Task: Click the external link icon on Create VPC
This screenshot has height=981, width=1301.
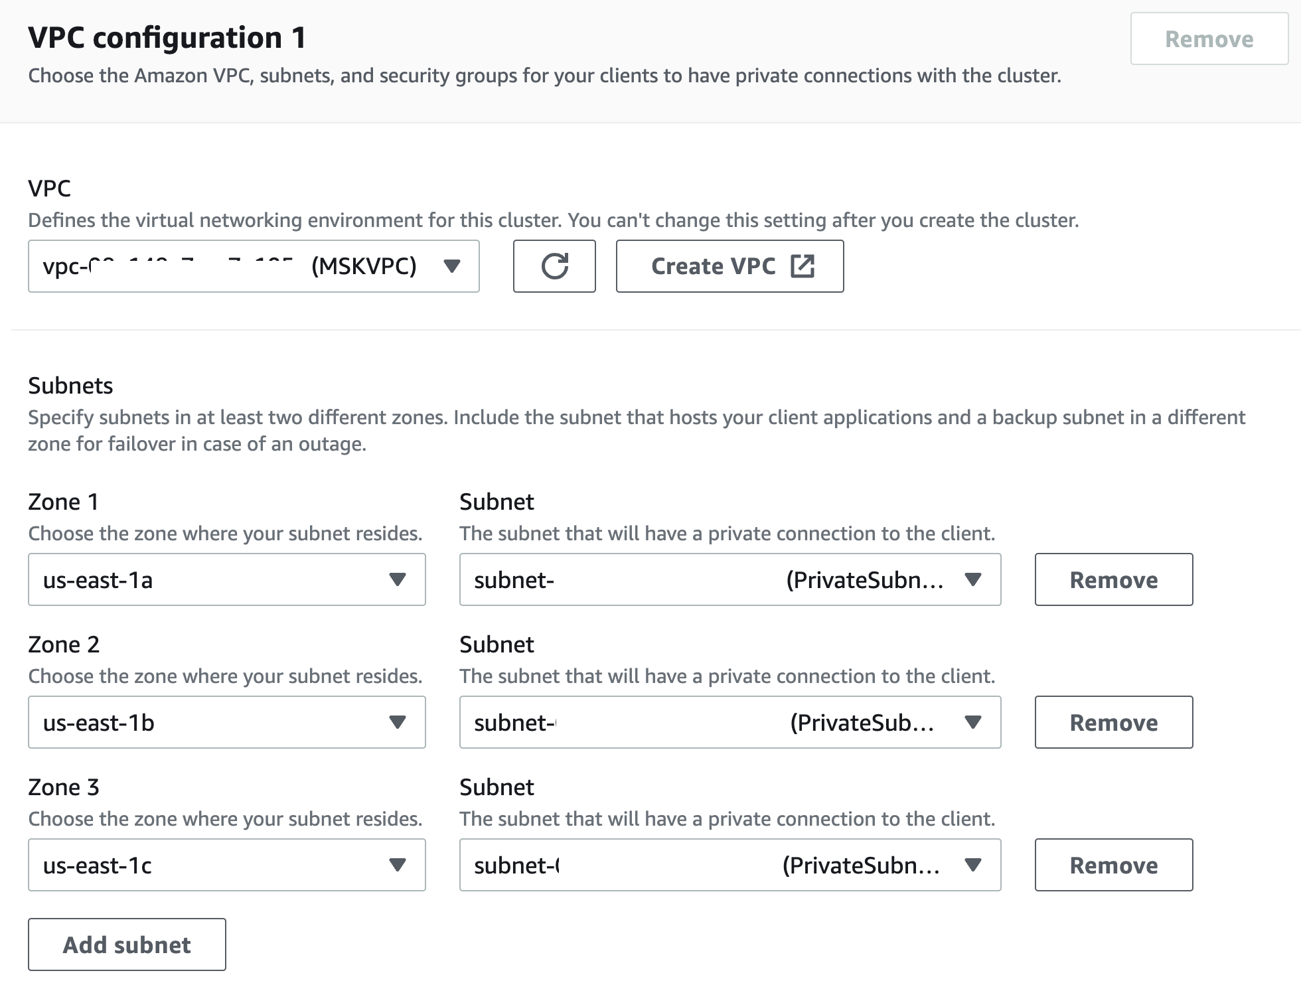Action: [803, 265]
